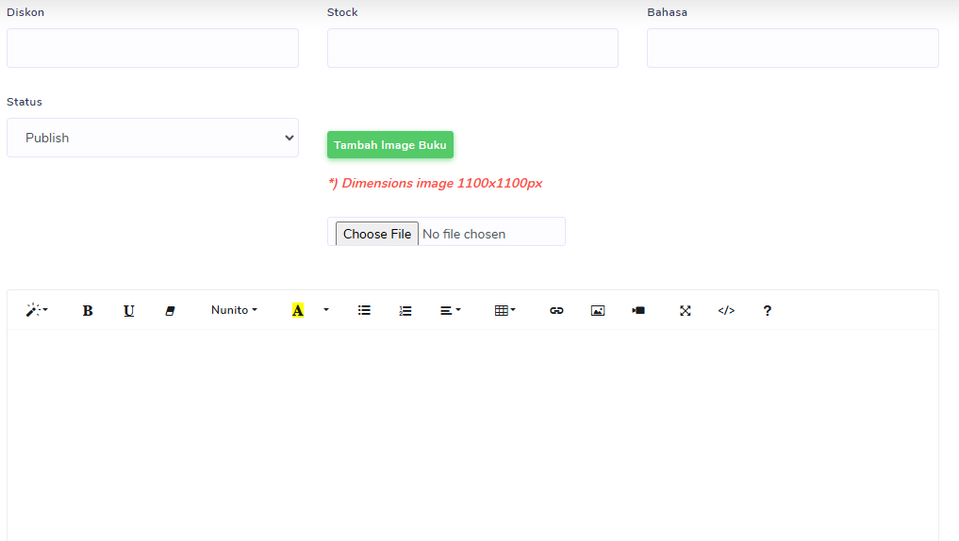The image size is (959, 541).
Task: Switch editor to fullscreen mode
Action: pyautogui.click(x=686, y=310)
